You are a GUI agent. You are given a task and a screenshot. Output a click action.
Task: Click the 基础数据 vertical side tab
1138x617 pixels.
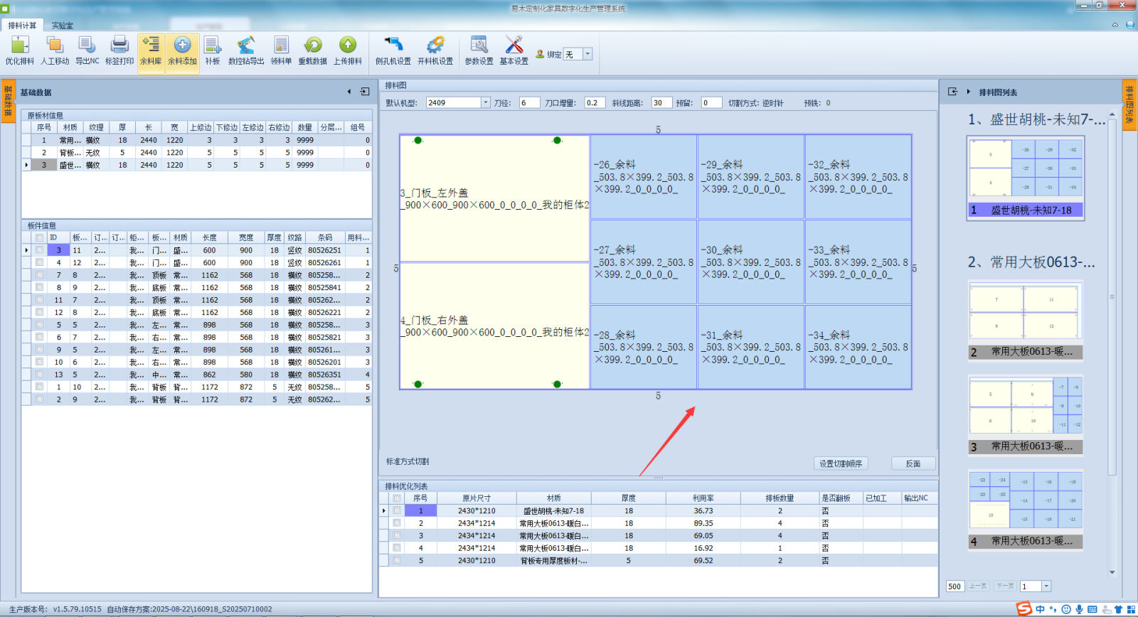pyautogui.click(x=9, y=101)
